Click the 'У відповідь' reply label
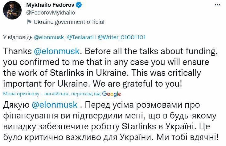Screen dimensions: 226x146 18,37
